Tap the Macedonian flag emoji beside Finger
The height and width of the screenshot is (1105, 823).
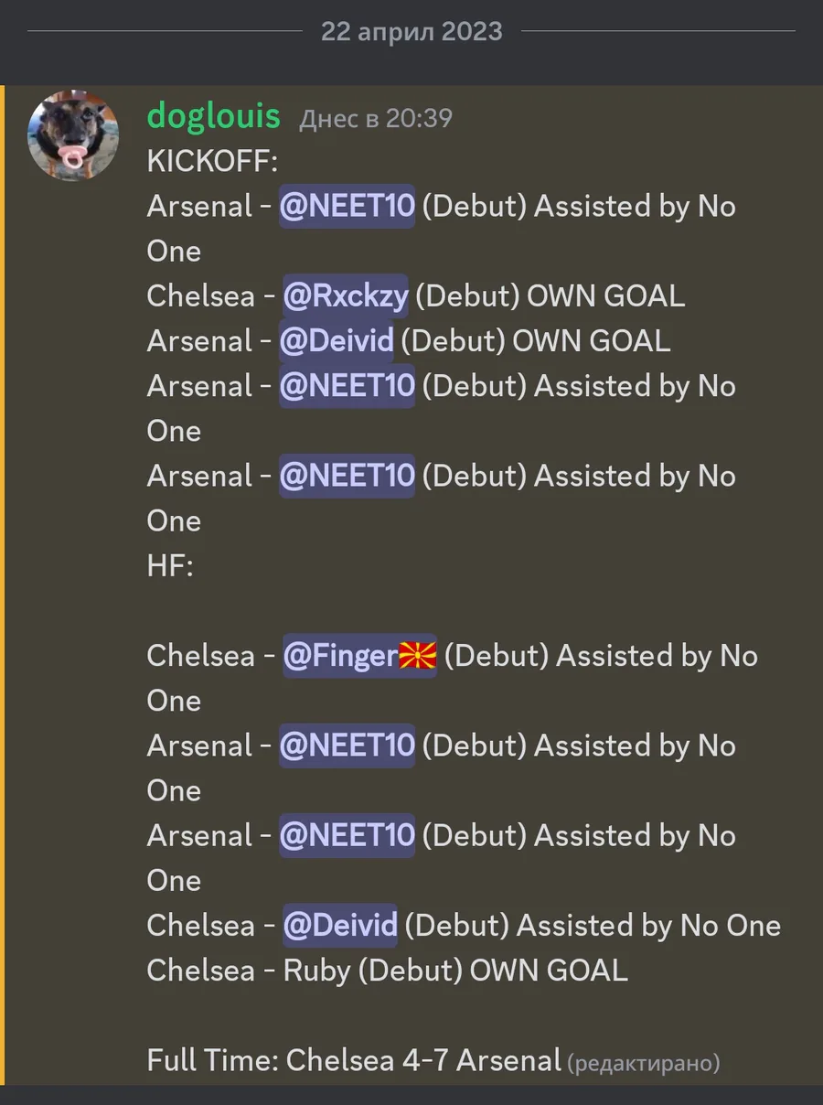click(x=418, y=656)
